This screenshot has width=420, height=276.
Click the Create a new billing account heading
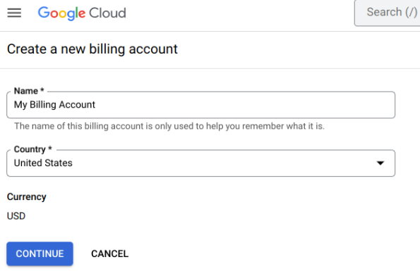coord(92,49)
